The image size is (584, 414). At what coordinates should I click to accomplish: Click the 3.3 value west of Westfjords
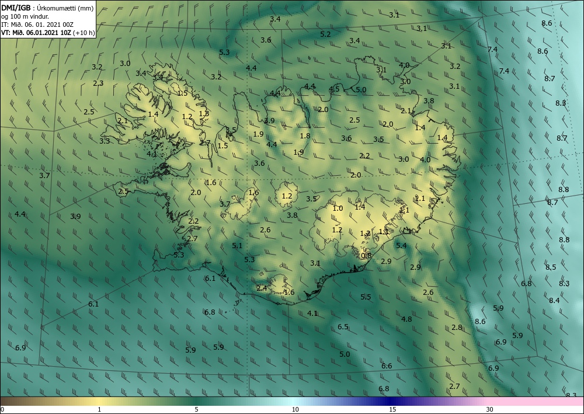pyautogui.click(x=105, y=141)
